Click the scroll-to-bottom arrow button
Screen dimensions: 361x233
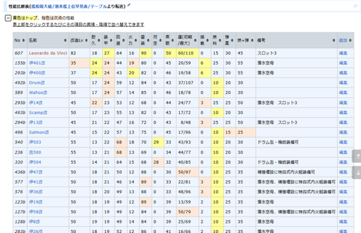[357, 173]
